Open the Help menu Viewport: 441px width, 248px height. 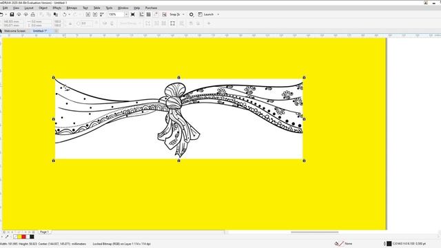(136, 8)
